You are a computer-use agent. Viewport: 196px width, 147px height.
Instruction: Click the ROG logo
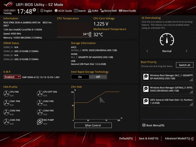tap(8, 4)
